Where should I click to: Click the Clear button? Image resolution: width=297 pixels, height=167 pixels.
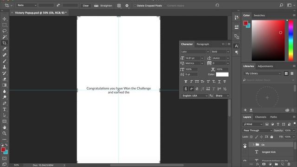coord(85,6)
